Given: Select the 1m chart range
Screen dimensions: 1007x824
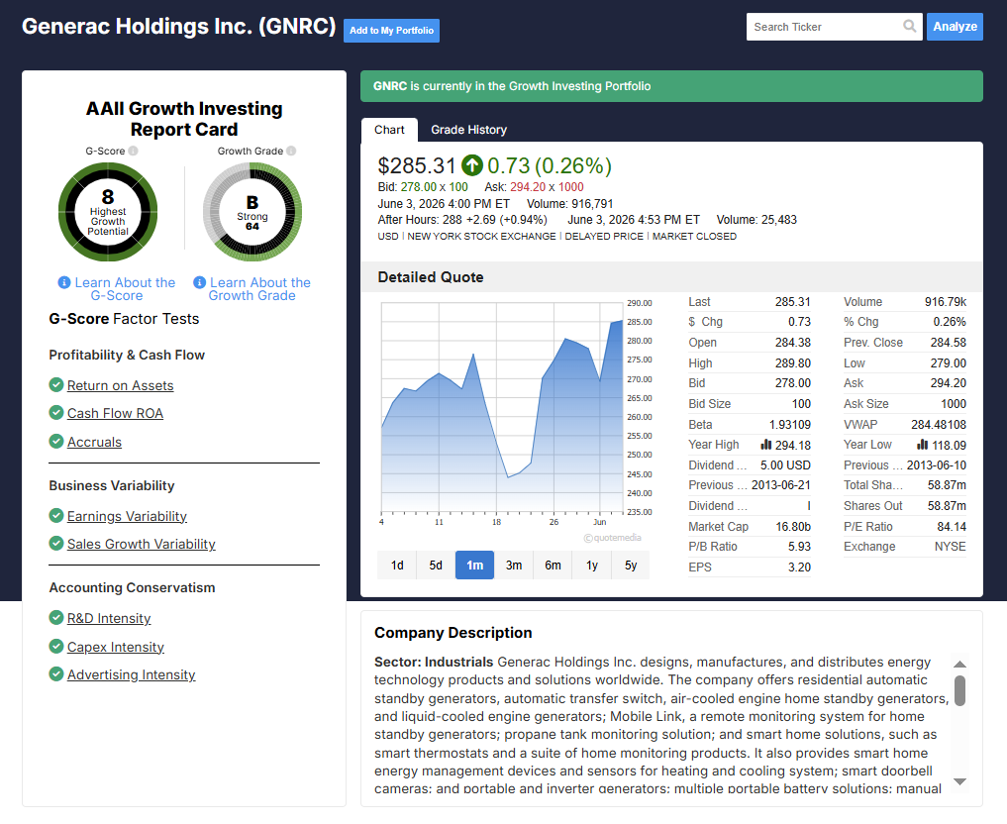Looking at the screenshot, I should 474,566.
